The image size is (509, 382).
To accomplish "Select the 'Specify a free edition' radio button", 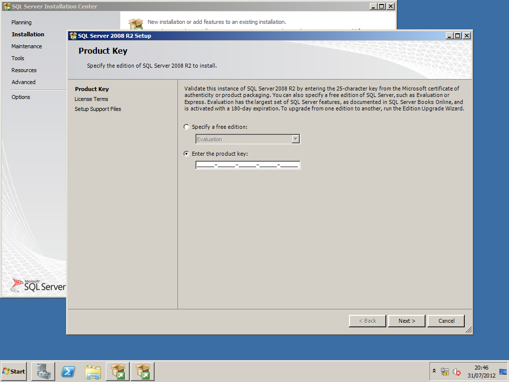I will [x=186, y=127].
